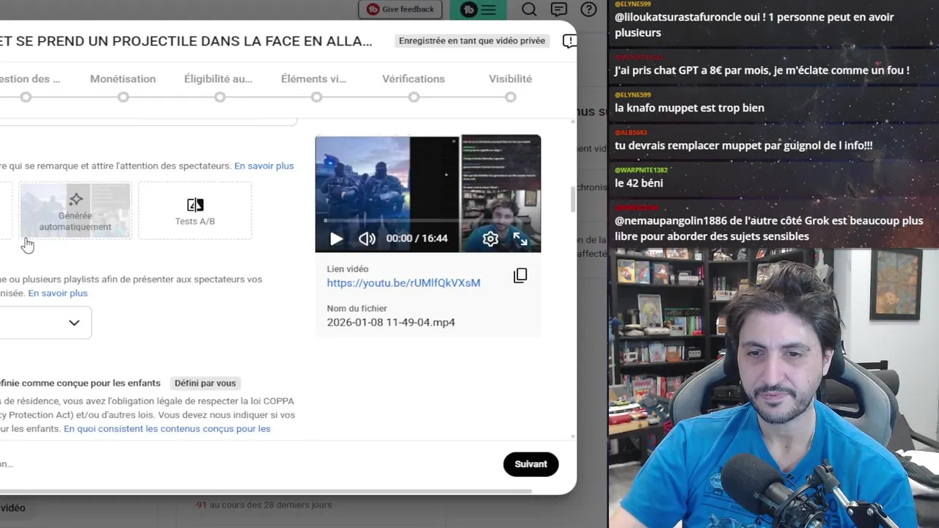
Task: Follow the En savoir plus playlists link
Action: 57,293
